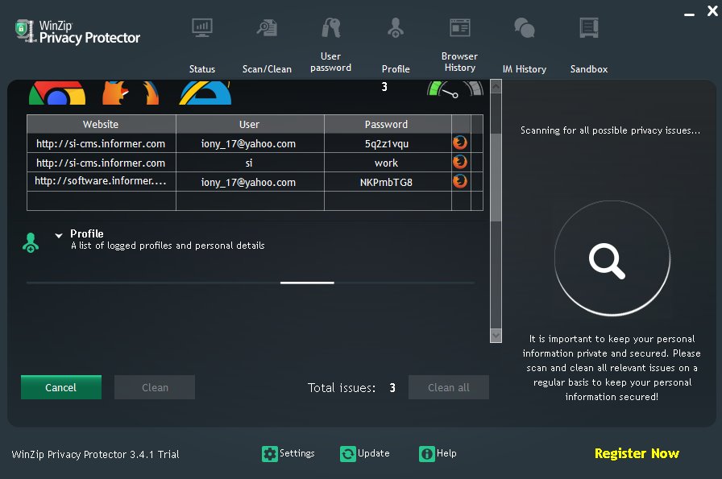
Task: Click the Settings gear icon
Action: [x=270, y=454]
